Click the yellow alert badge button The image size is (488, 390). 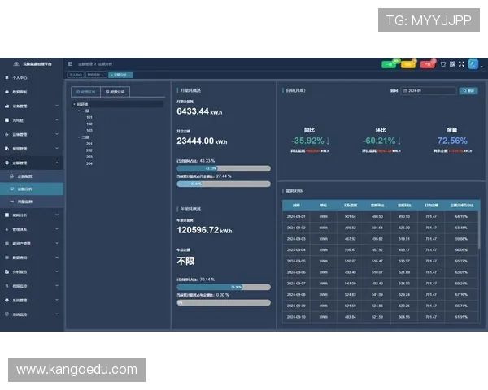pos(408,63)
